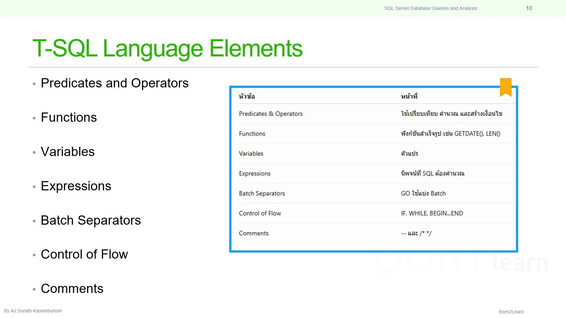566x318 pixels.
Task: Click table cell 'Comments' in the table
Action: pos(254,233)
